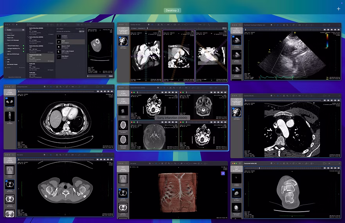Click the share/export icon in Fractured Ankle toolbar
345x223 pixels.
point(311,164)
